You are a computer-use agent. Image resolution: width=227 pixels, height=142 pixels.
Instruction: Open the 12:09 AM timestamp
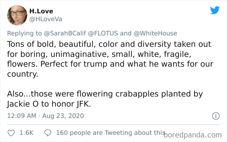(21, 116)
